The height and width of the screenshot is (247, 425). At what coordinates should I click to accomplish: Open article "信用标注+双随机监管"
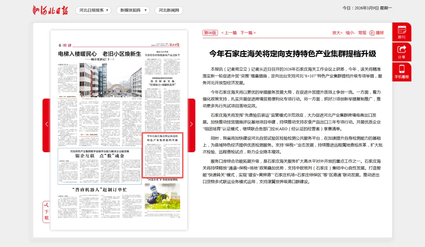163,85
